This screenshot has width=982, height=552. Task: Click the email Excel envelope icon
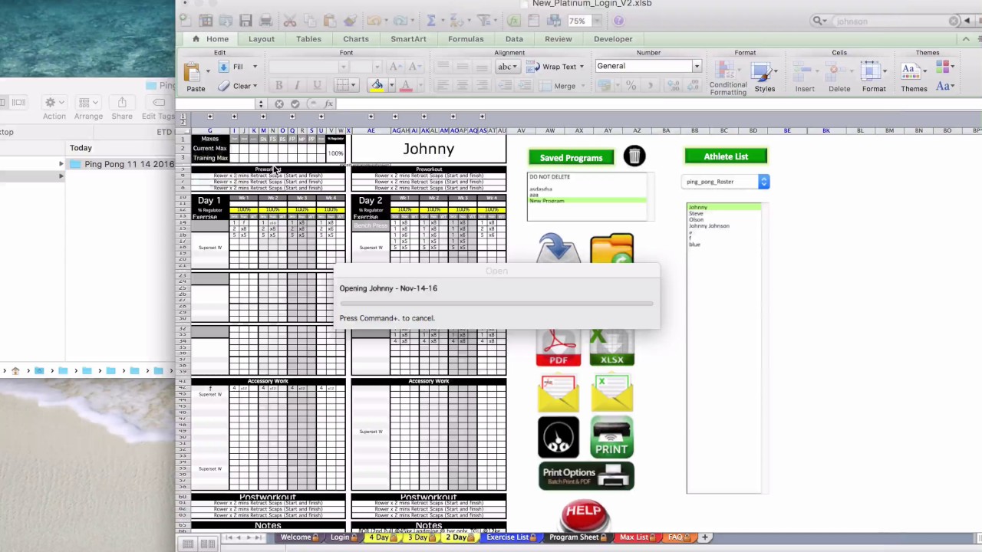click(x=611, y=393)
